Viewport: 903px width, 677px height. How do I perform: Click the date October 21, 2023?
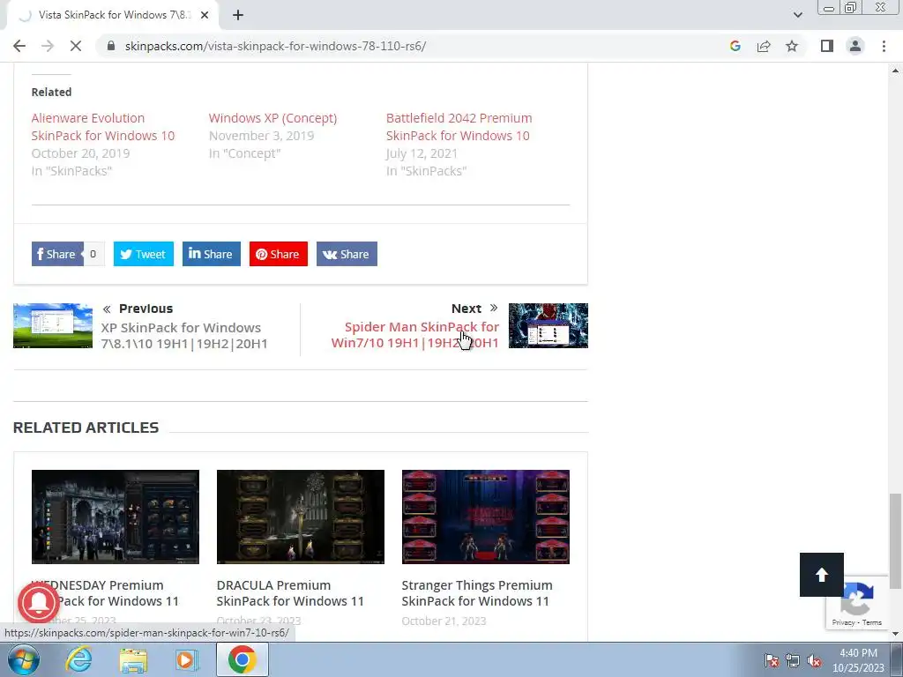(444, 621)
